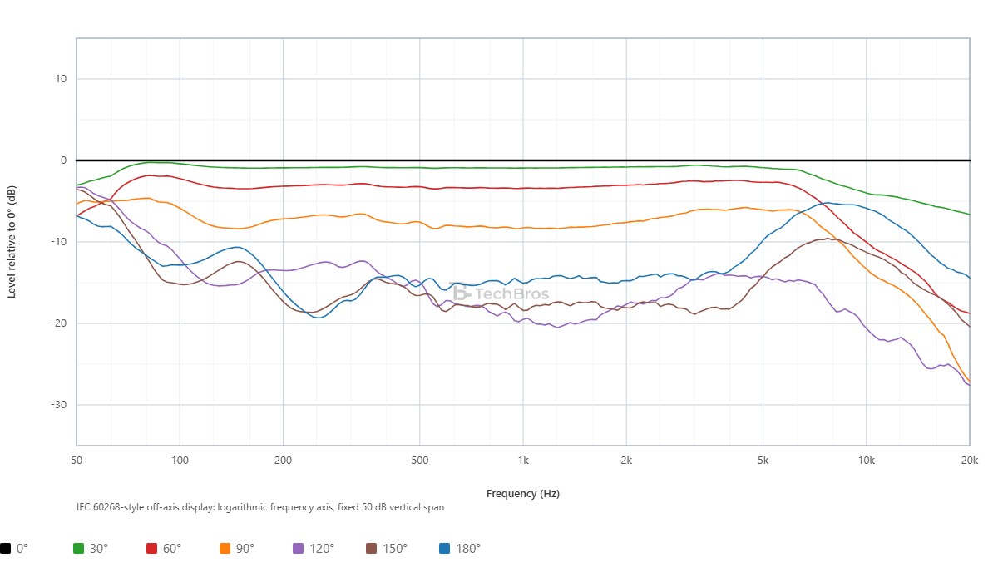Click the '50' frequency axis label
Viewport: 998px width, 582px height.
[77, 460]
